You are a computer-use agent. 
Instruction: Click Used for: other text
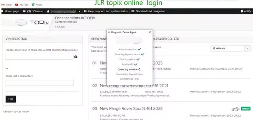coord(154,92)
